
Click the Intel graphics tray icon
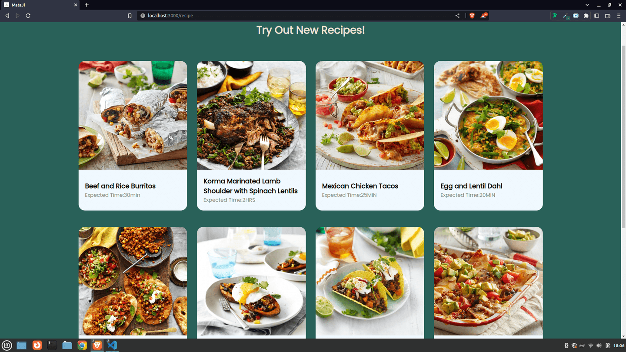pyautogui.click(x=582, y=345)
